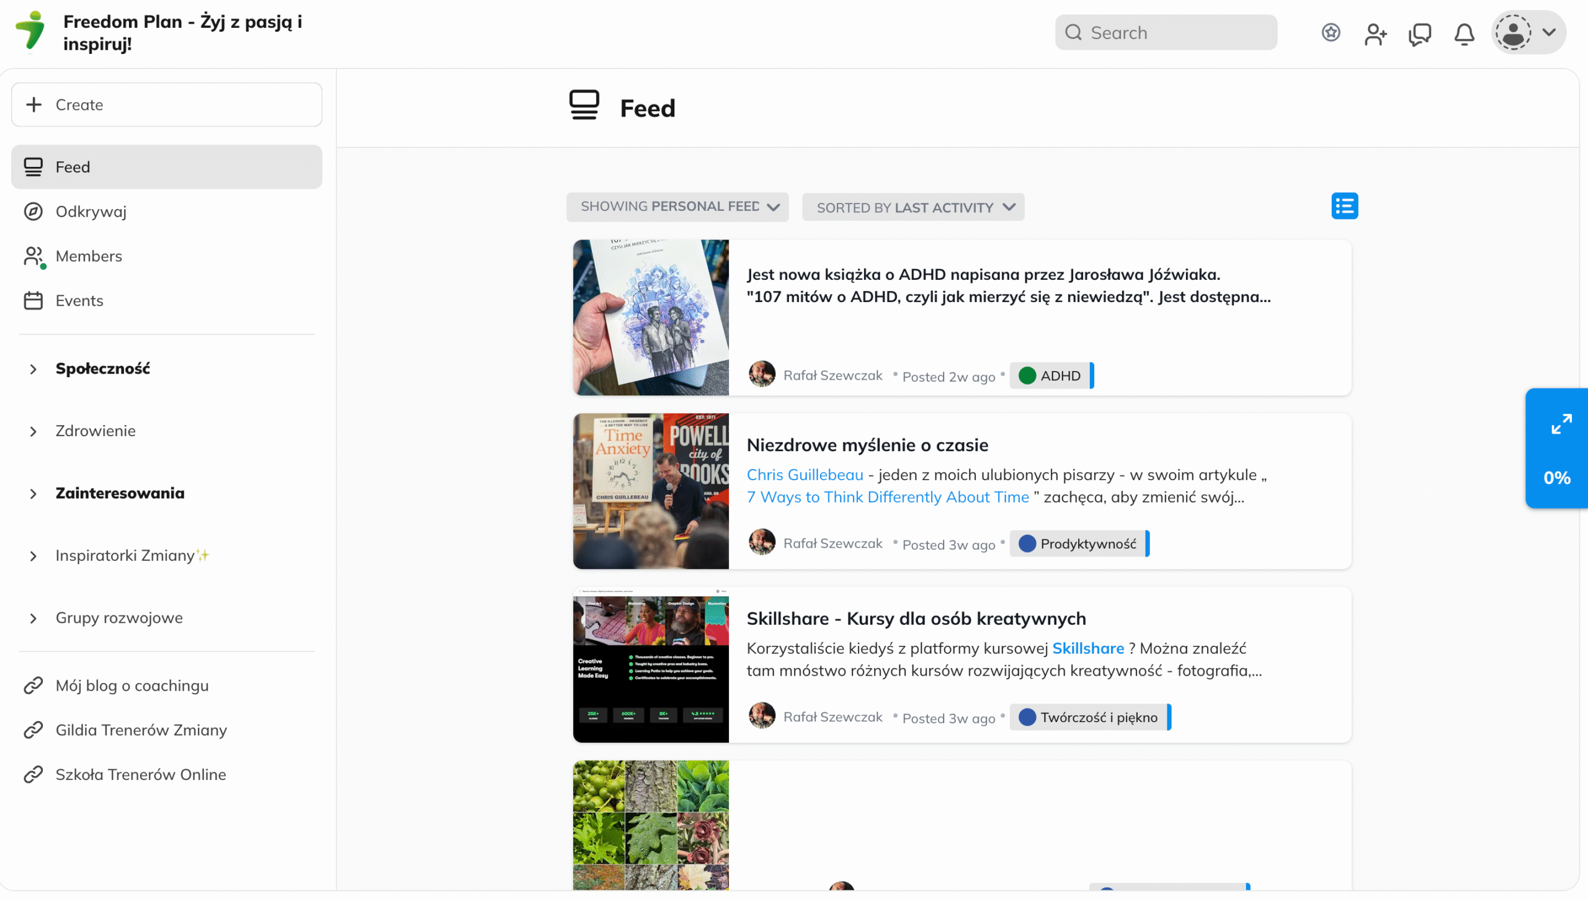Go to Members in the sidebar
Image resolution: width=1588 pixels, height=899 pixels.
tap(88, 256)
